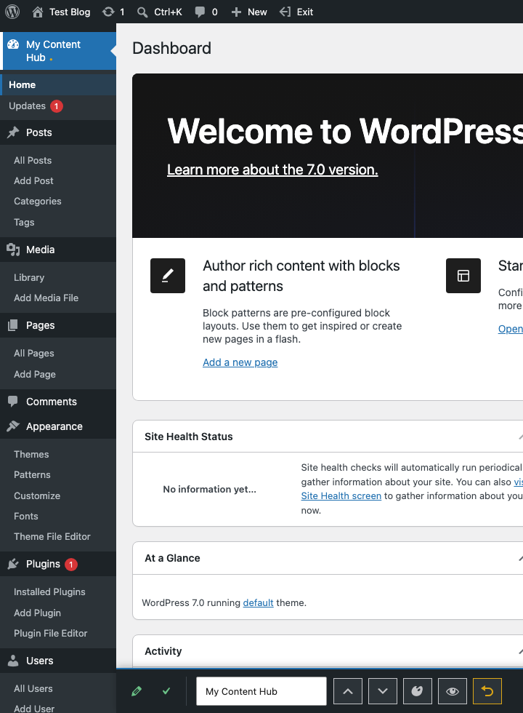Viewport: 523px width, 713px height.
Task: Click the red Plugins count badge
Action: [71, 565]
